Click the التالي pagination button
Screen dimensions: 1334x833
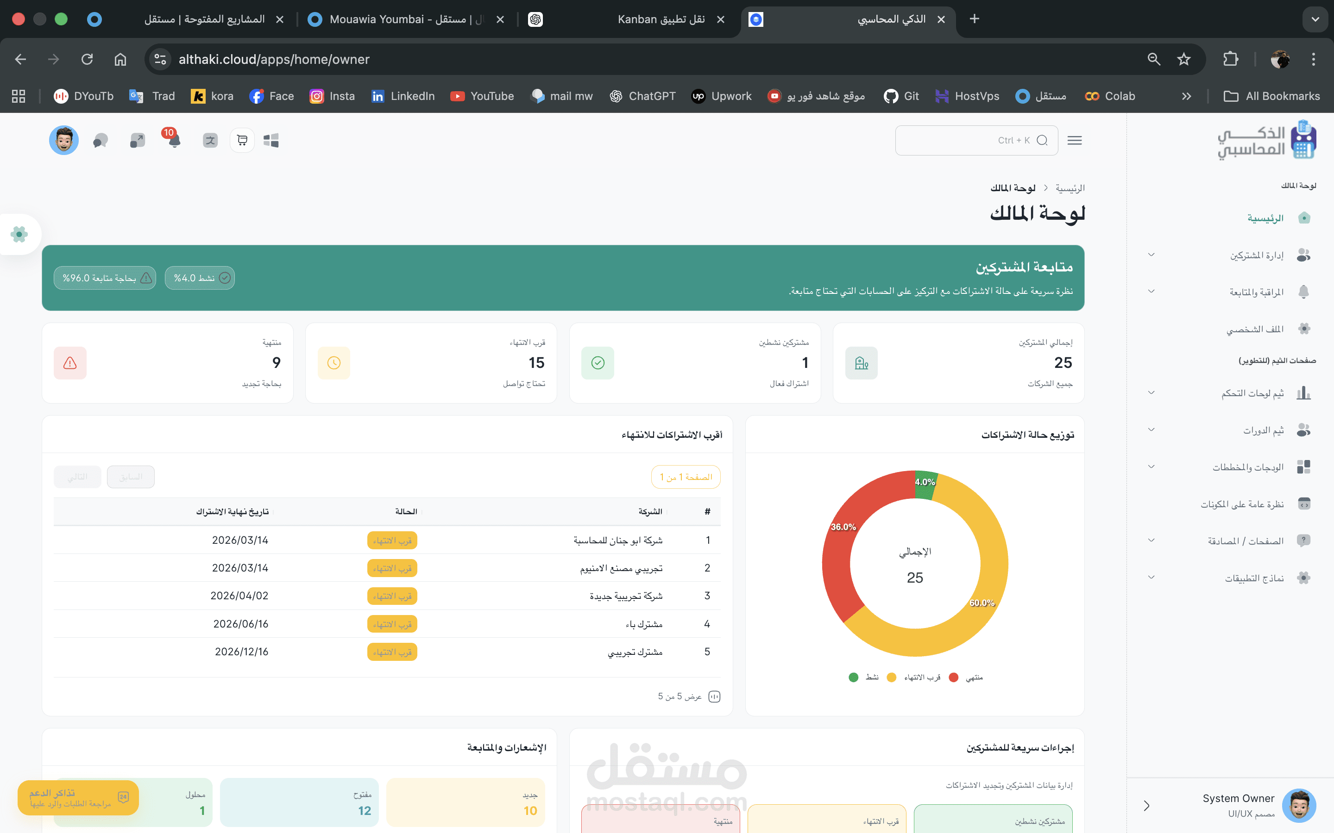77,477
